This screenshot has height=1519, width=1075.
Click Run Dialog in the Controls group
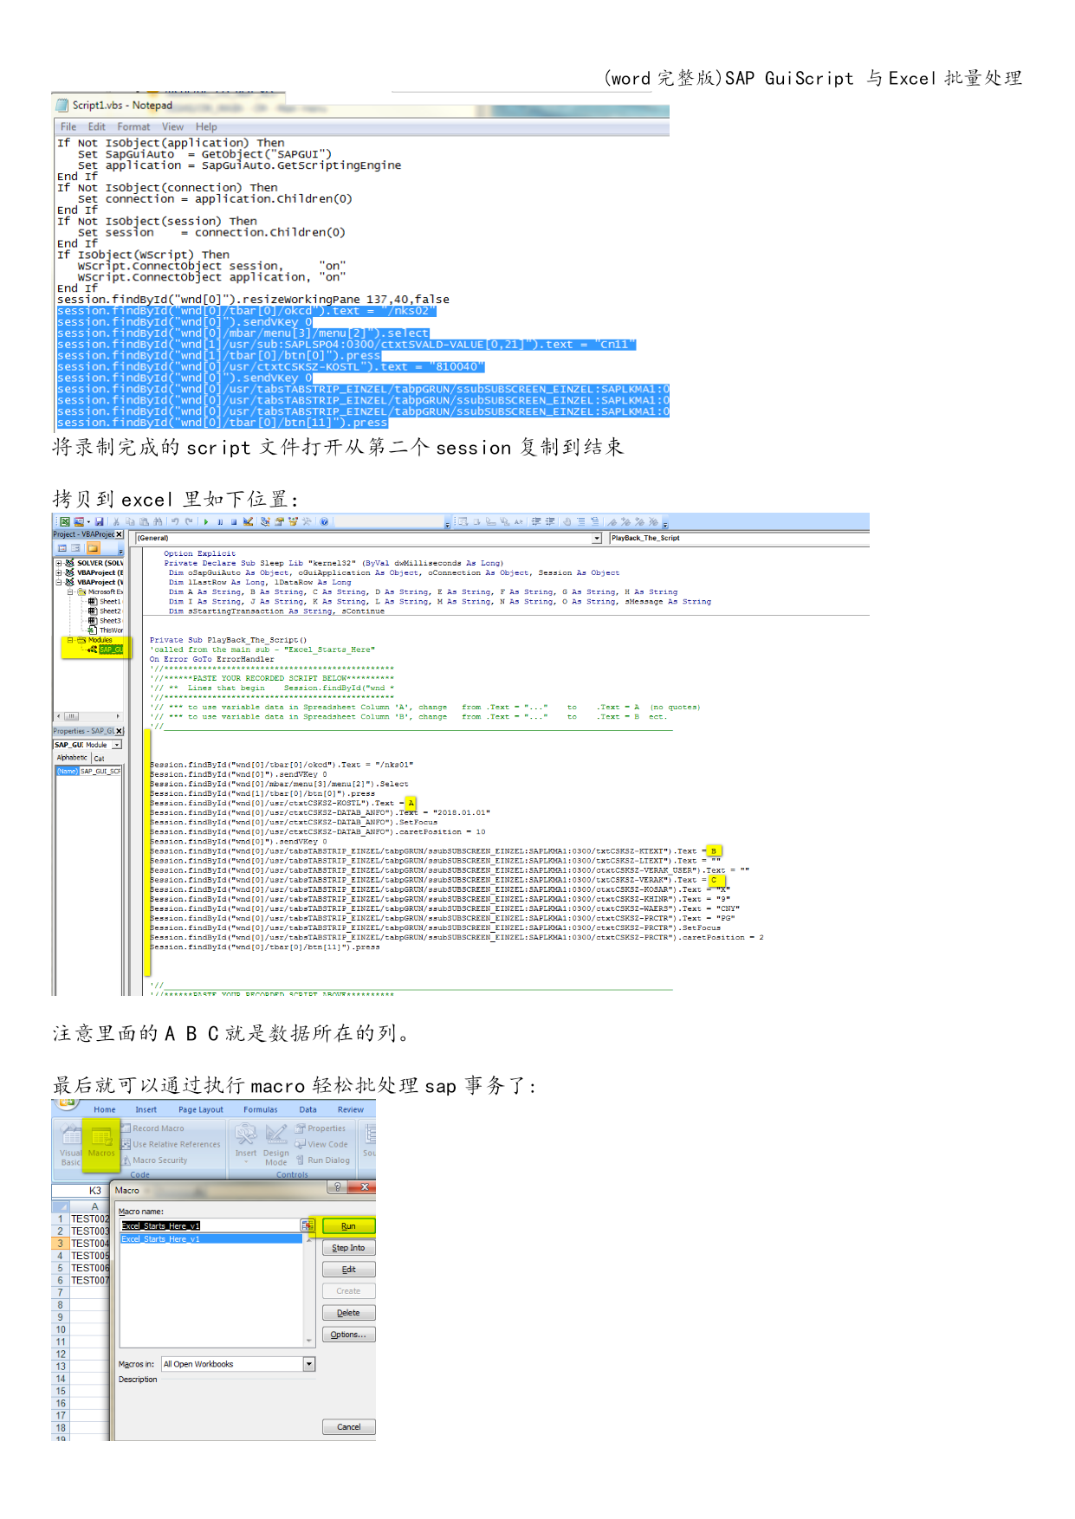[x=323, y=1160]
